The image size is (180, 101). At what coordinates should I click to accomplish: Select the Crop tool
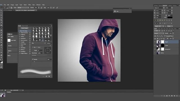point(1,20)
